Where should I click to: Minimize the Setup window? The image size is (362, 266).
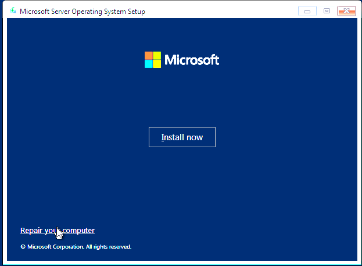307,11
